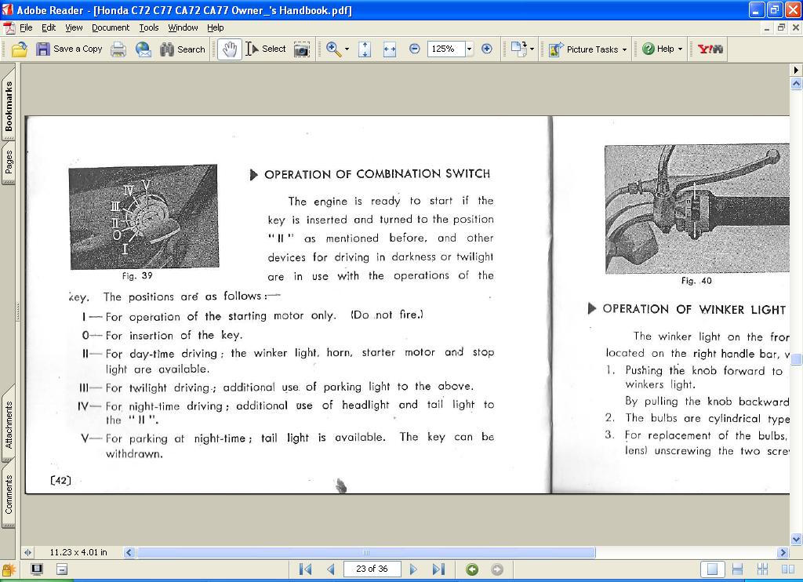Viewport: 803px width, 582px height.
Task: Toggle Continuous Facing page layout
Action: point(761,569)
